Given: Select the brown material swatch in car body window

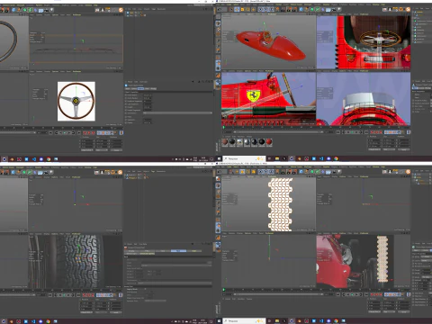Looking at the screenshot, I should (225, 141).
